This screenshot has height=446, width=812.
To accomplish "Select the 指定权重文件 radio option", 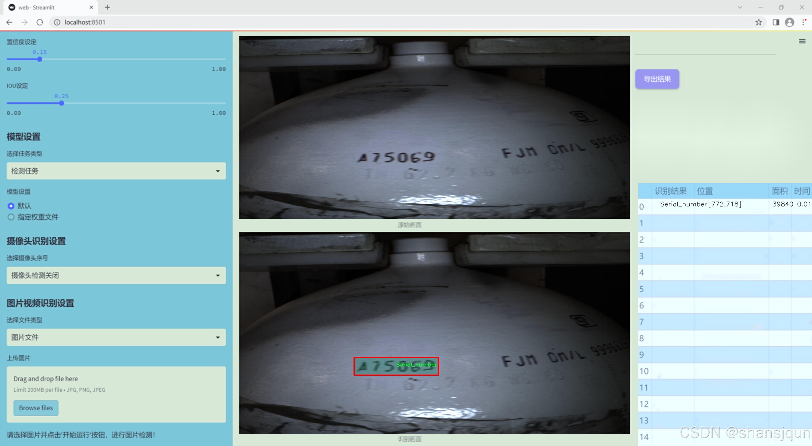I will [x=11, y=217].
